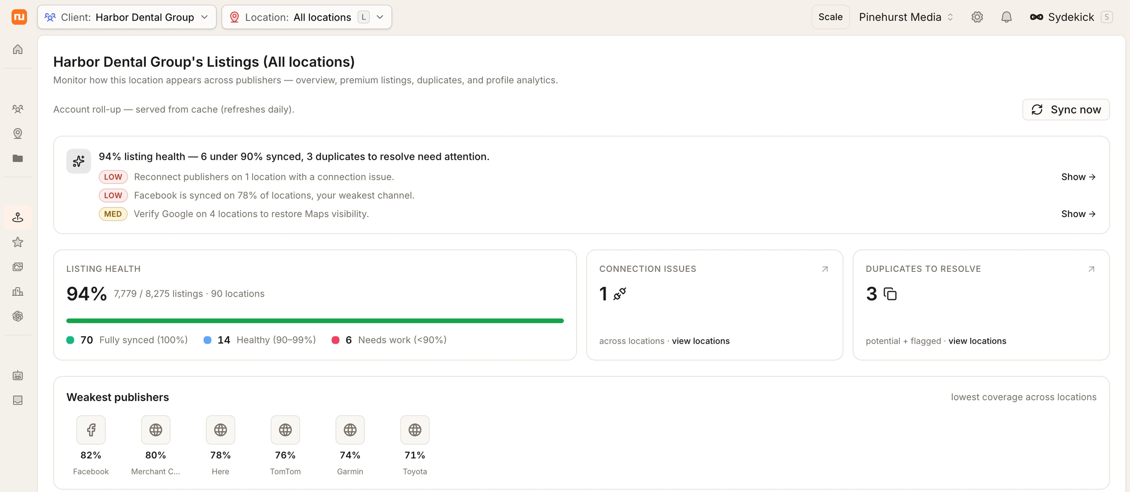
Task: Open the robot assistant icon in sidebar
Action: point(18,375)
